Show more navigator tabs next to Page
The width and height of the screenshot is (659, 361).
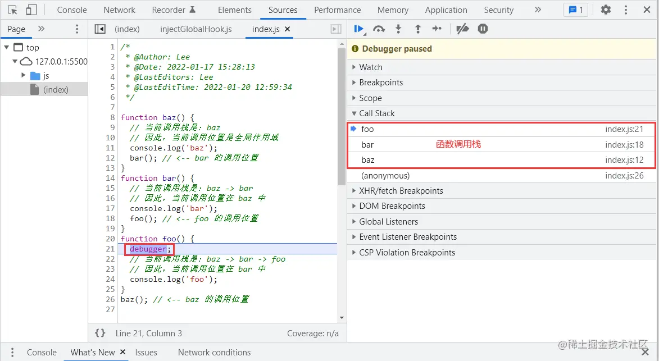coord(41,29)
